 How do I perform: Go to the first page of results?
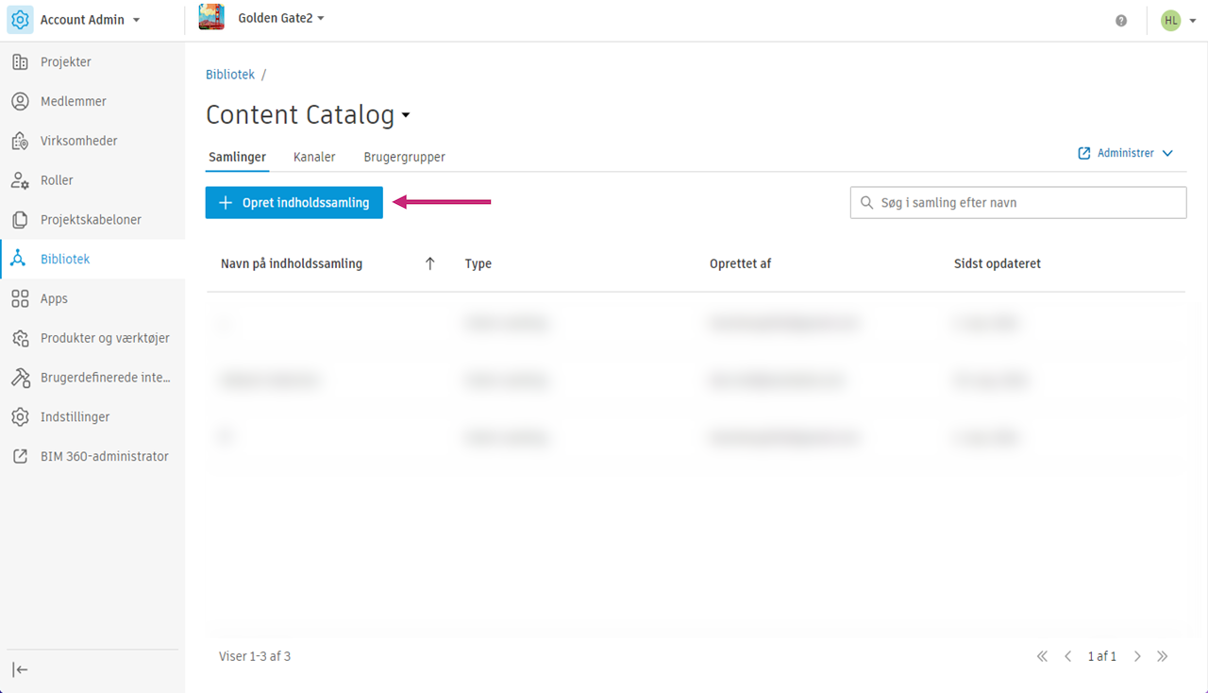pos(1042,656)
